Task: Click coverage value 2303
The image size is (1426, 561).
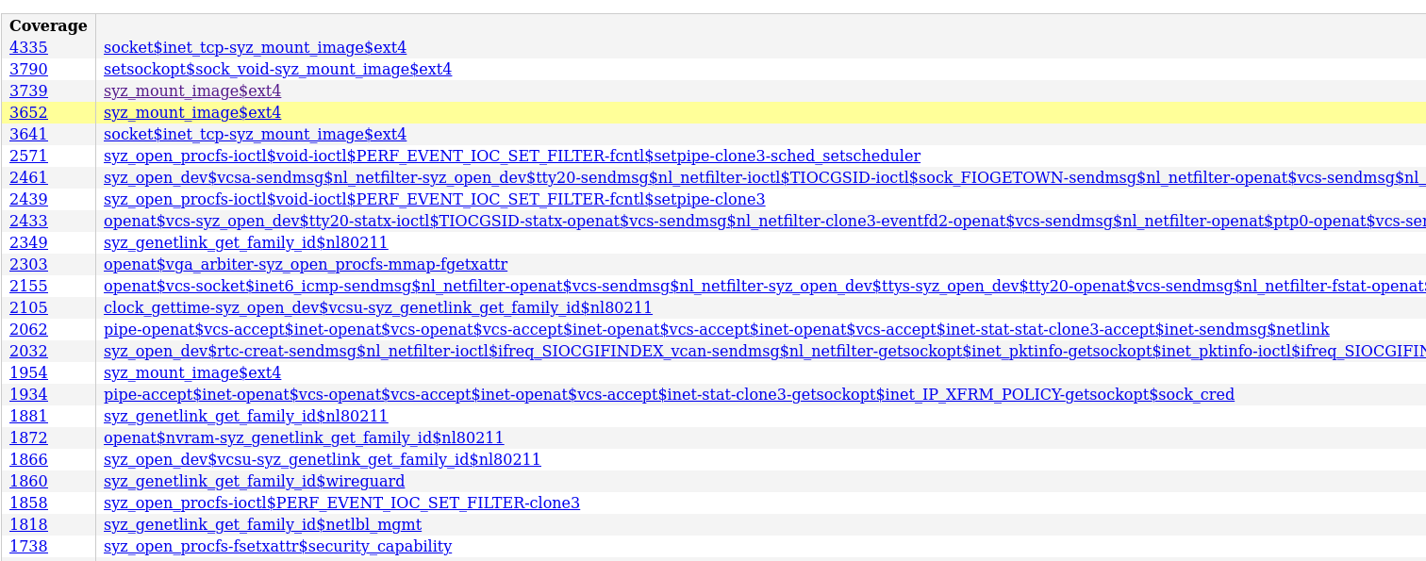Action: (28, 264)
